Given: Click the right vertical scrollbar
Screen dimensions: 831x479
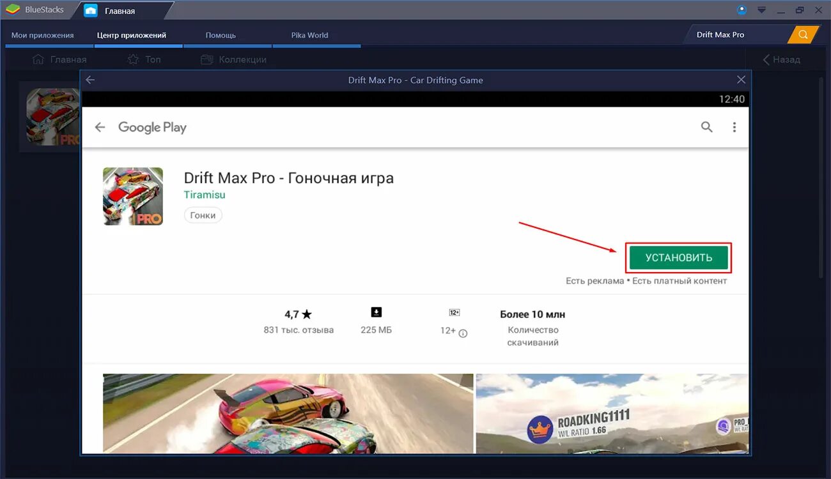Looking at the screenshot, I should click(821, 178).
